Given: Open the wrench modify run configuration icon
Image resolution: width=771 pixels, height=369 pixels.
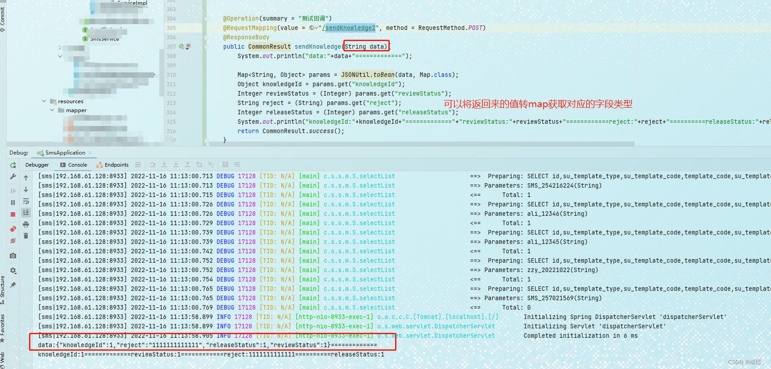Looking at the screenshot, I should [13, 177].
